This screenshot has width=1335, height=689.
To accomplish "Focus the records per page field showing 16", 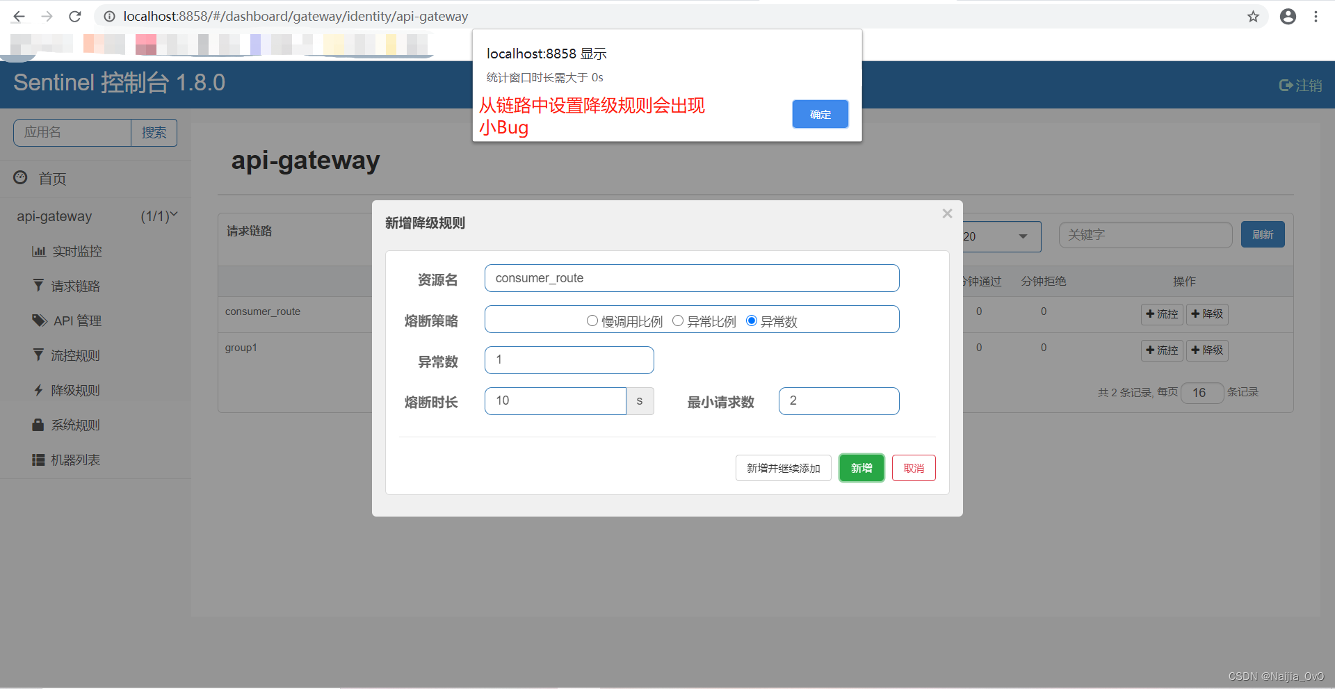I will (1202, 393).
